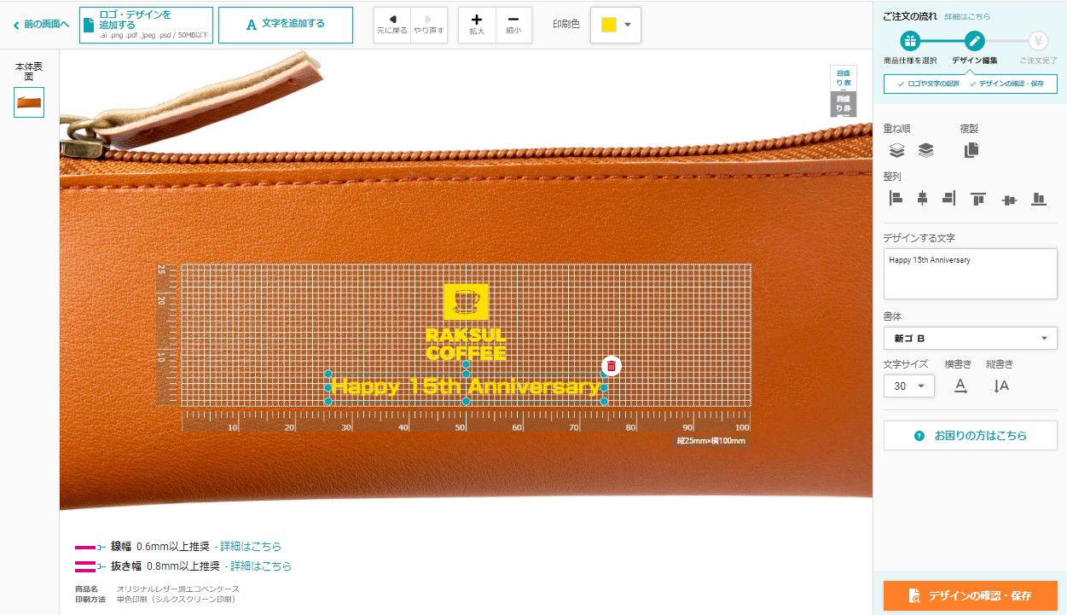The width and height of the screenshot is (1067, 615).
Task: Duplicate the selected object with 複製 icon
Action: click(x=971, y=150)
